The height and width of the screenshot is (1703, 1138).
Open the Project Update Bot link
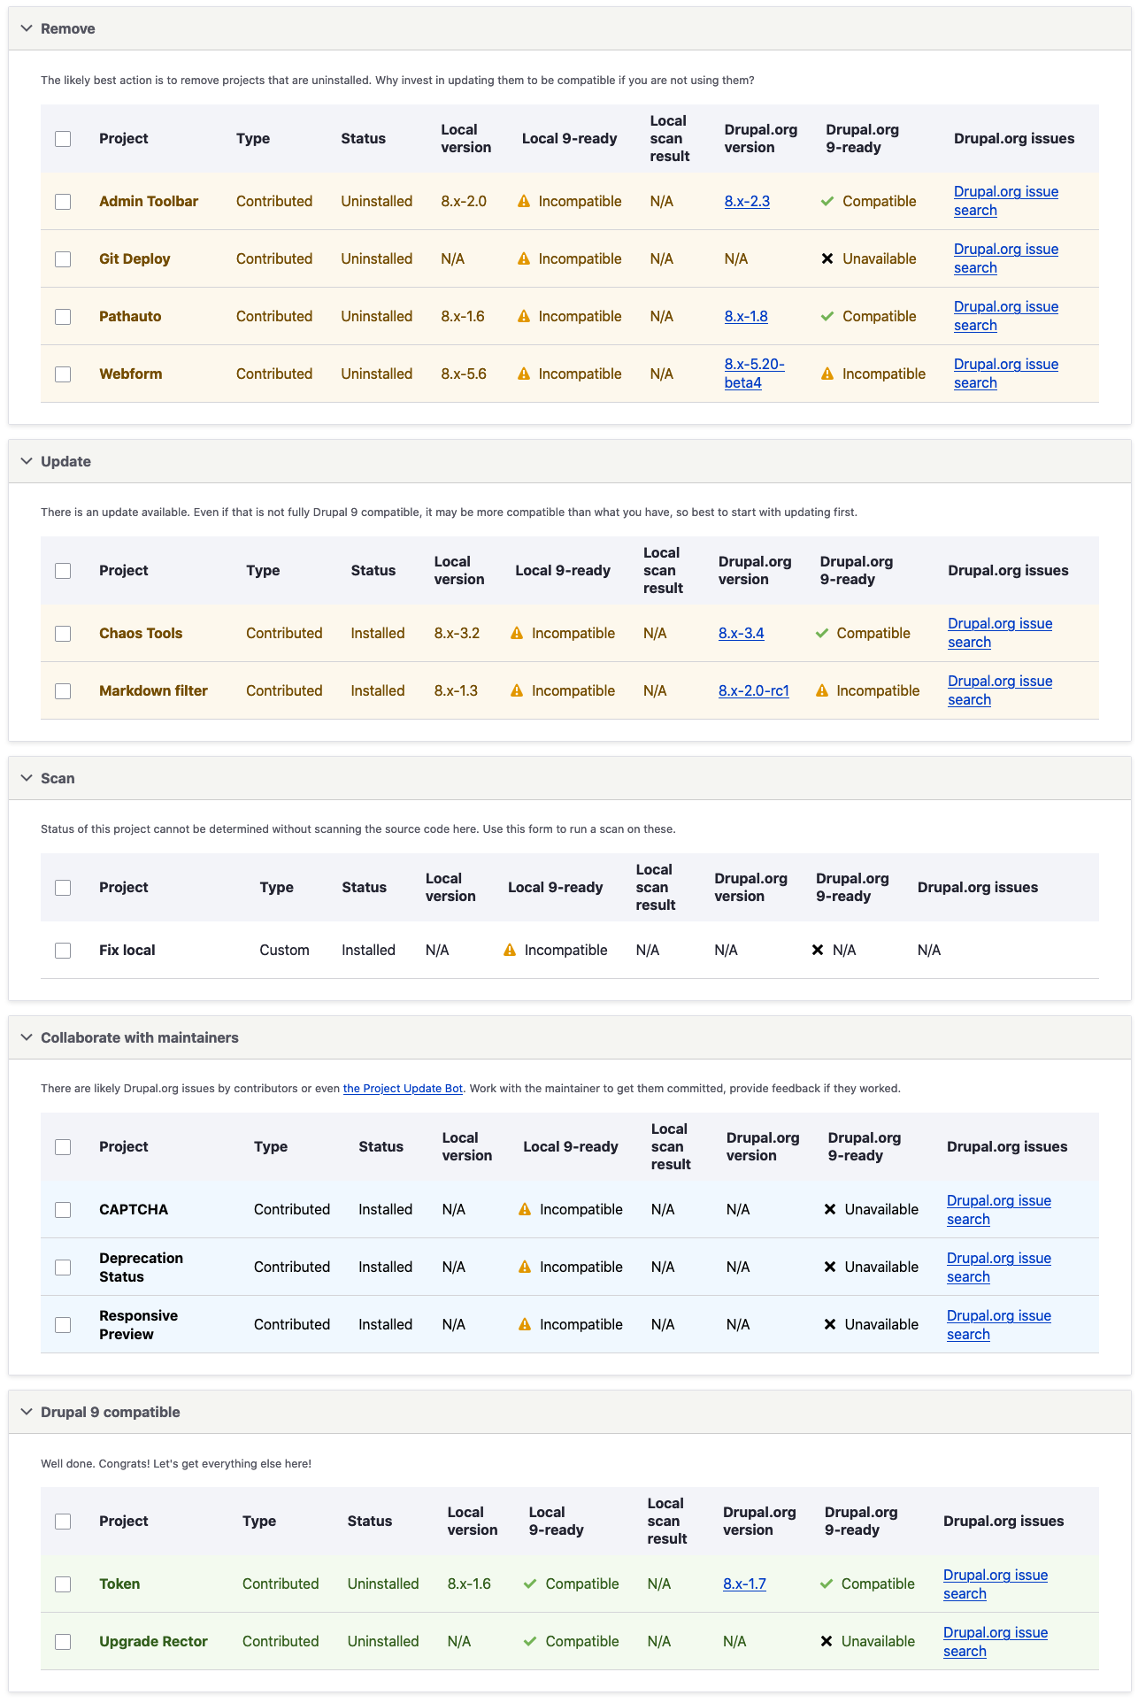click(x=403, y=1089)
